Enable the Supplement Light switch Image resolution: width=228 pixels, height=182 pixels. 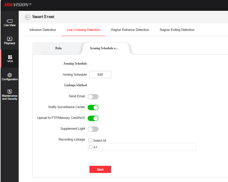[93, 129]
